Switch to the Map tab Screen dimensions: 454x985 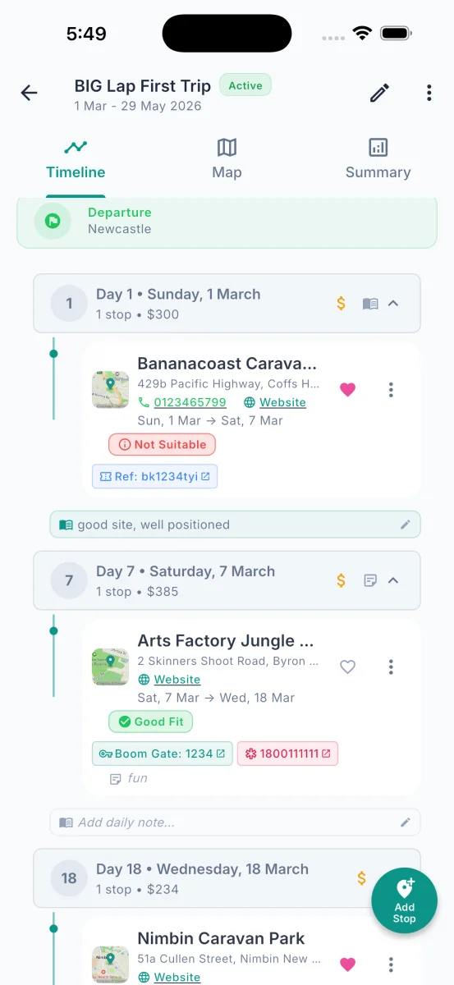click(227, 158)
